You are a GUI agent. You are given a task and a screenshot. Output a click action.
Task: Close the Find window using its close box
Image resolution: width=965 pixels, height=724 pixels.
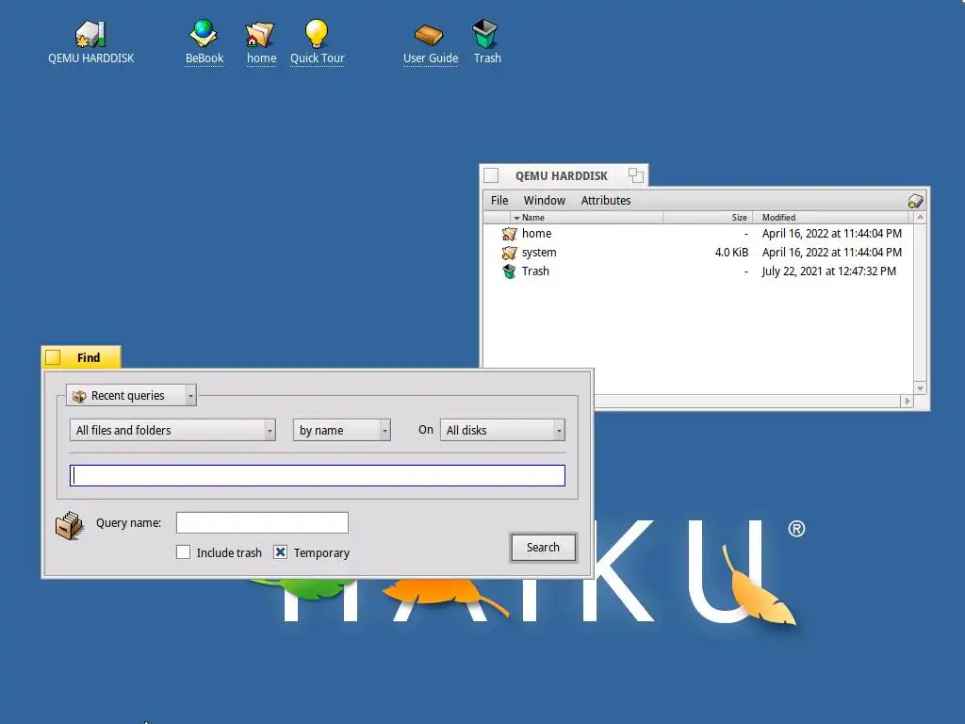coord(53,357)
